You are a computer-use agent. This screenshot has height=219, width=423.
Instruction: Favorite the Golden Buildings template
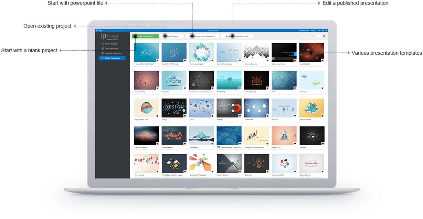(x=267, y=89)
